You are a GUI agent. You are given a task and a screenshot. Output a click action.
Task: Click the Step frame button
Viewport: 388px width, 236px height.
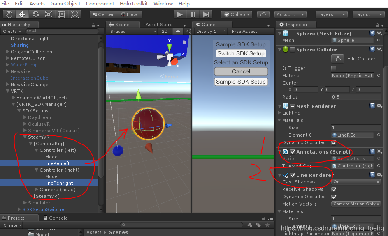coord(206,14)
